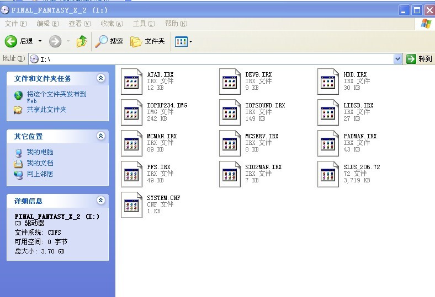Click the SYSTEM.CNF file name
The image size is (435, 297).
tap(163, 198)
